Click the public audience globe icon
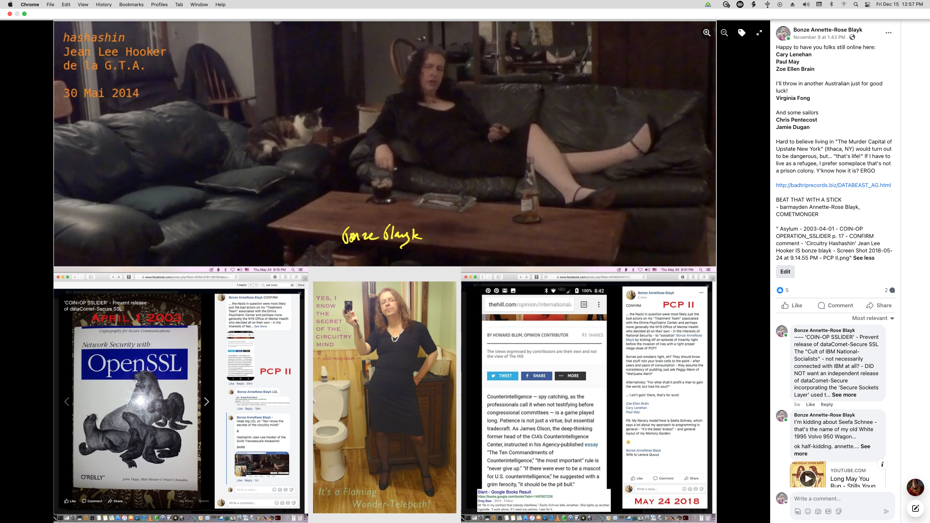This screenshot has height=523, width=930. (852, 37)
